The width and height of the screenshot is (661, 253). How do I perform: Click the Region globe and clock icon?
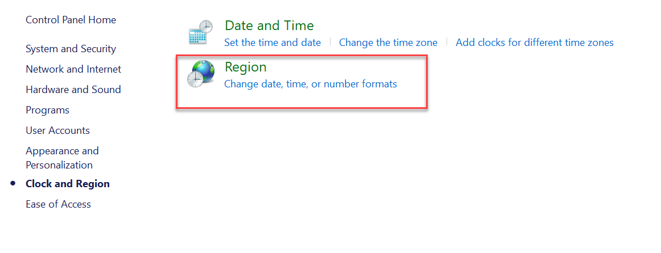[x=200, y=73]
